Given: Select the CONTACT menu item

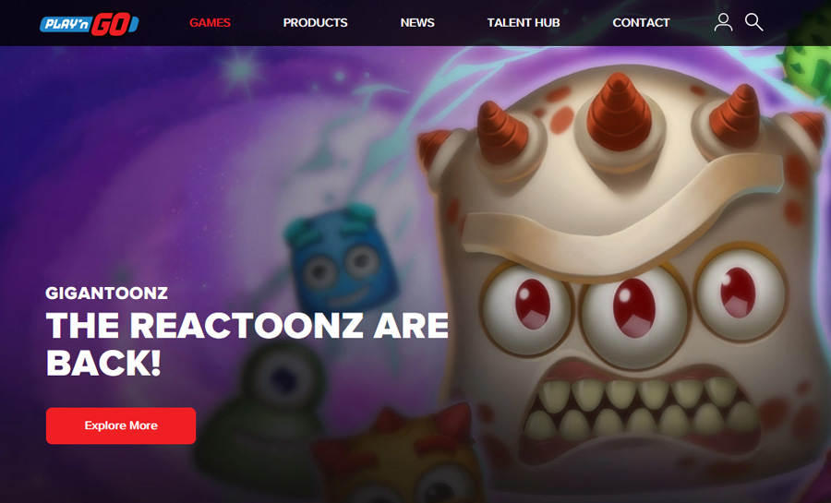Looking at the screenshot, I should coord(642,23).
